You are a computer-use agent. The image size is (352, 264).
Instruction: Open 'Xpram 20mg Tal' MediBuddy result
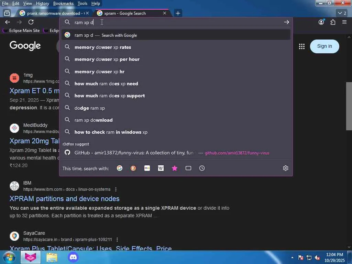(x=34, y=141)
